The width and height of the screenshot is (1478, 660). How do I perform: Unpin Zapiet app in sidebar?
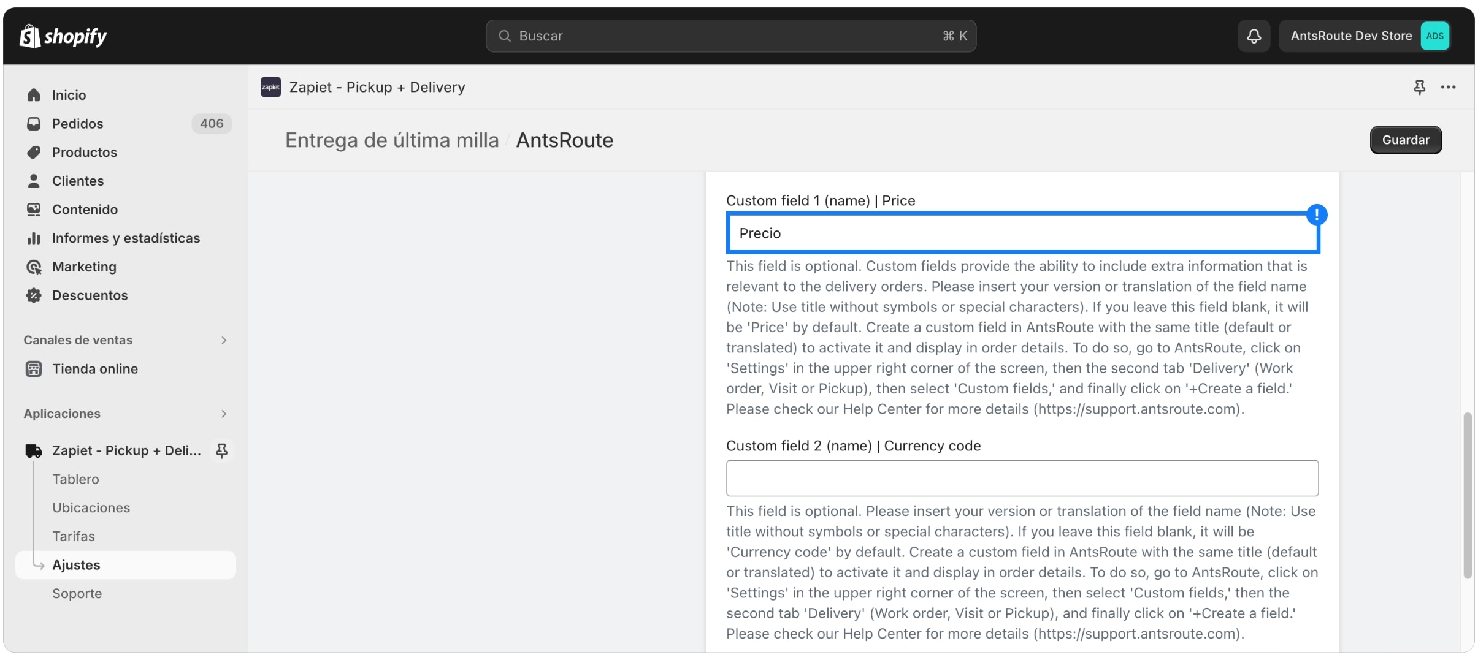point(221,450)
